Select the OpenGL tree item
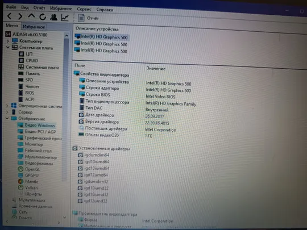This screenshot has width=307, height=230. pos(29,169)
